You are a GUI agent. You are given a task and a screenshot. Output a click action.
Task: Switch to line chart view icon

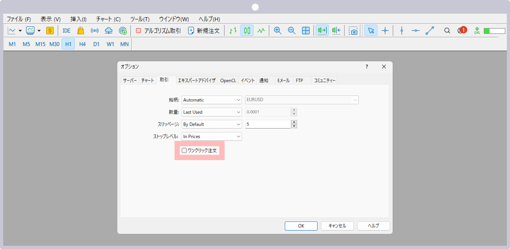(261, 31)
